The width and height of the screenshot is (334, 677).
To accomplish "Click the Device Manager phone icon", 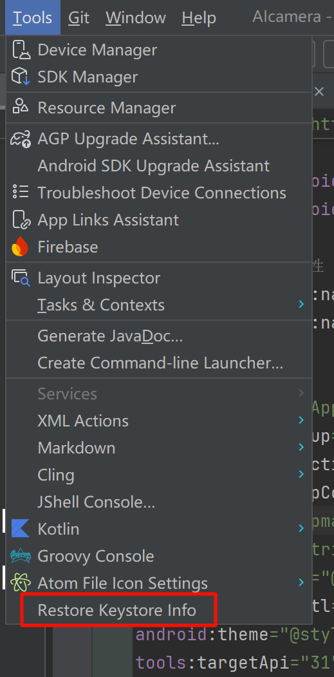I will 21,50.
